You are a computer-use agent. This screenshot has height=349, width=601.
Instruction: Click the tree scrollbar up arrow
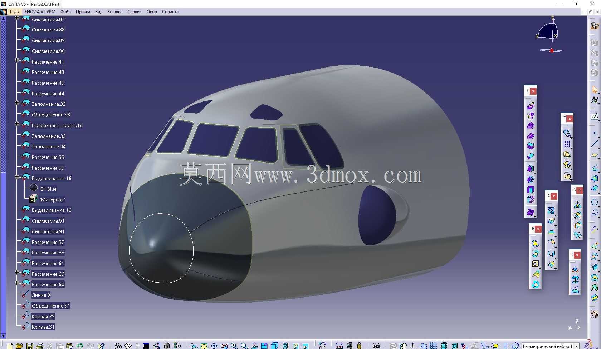(3, 19)
